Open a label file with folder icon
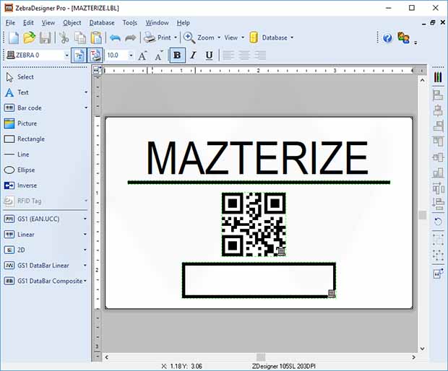 point(29,38)
